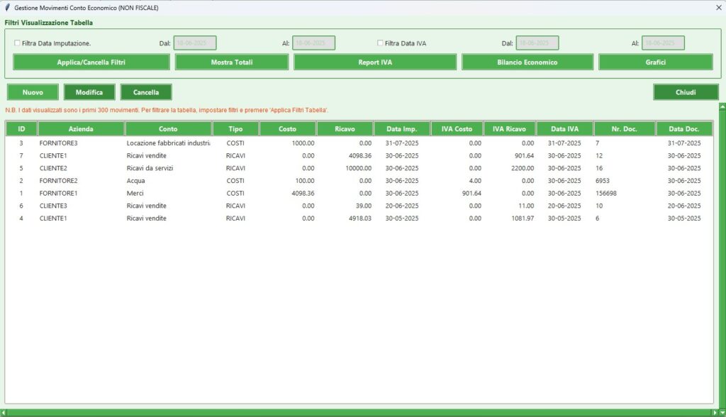The height and width of the screenshot is (417, 726).
Task: Click the Costo column header
Action: click(x=288, y=129)
